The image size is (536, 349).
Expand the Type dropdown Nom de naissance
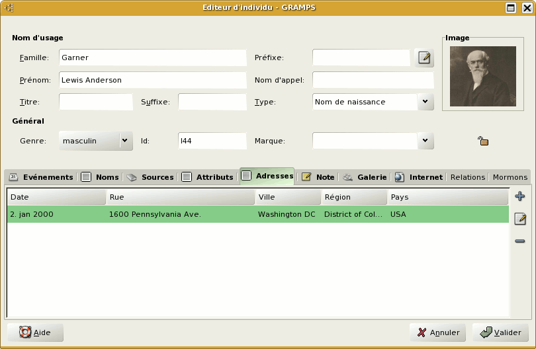coord(425,102)
